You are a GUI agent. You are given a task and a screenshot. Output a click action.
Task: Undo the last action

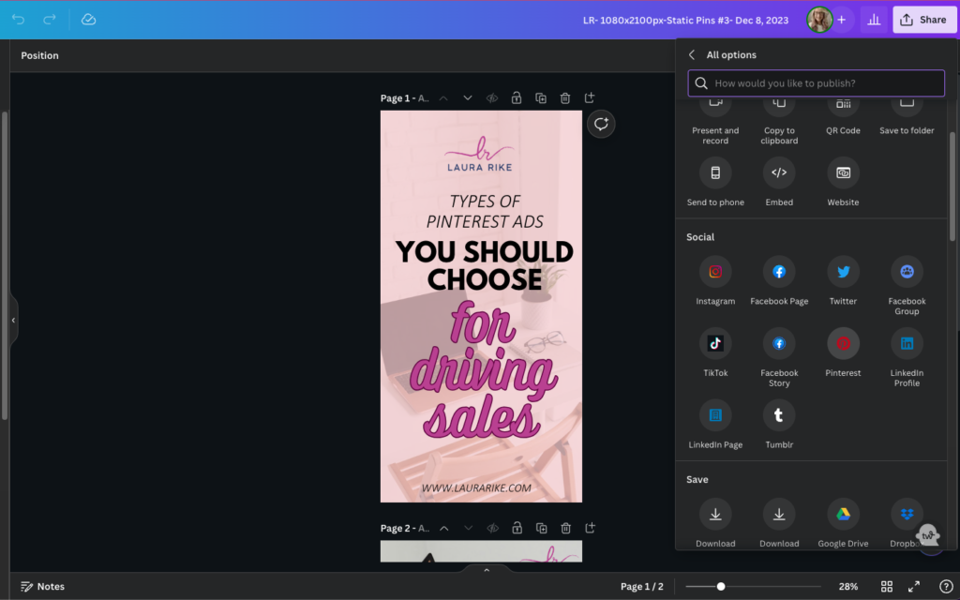point(19,20)
